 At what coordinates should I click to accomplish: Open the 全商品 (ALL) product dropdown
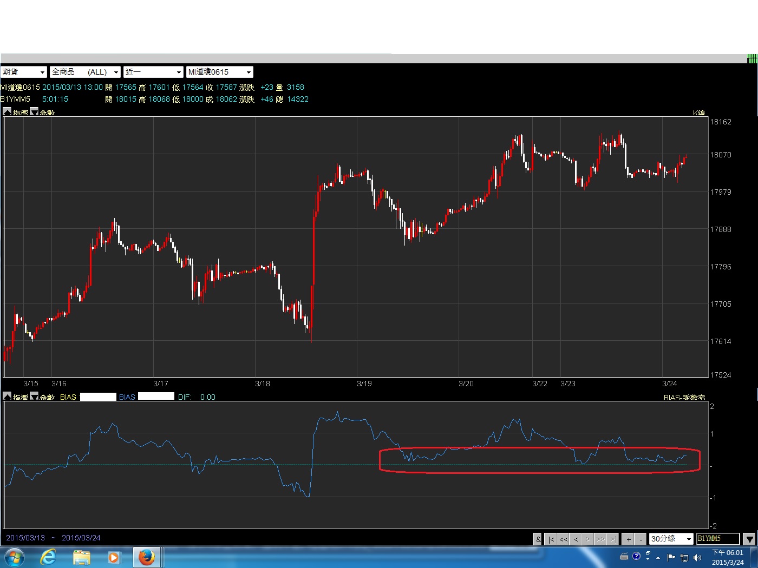(x=85, y=72)
